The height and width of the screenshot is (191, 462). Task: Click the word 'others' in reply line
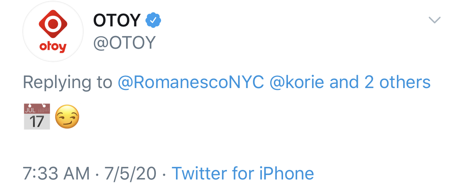(x=405, y=82)
